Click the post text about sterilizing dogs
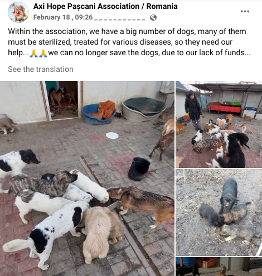Screen dimensions: 262x276 pos(129,42)
